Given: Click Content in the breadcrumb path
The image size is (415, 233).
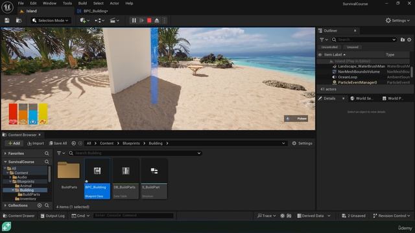Looking at the screenshot, I should (x=106, y=144).
